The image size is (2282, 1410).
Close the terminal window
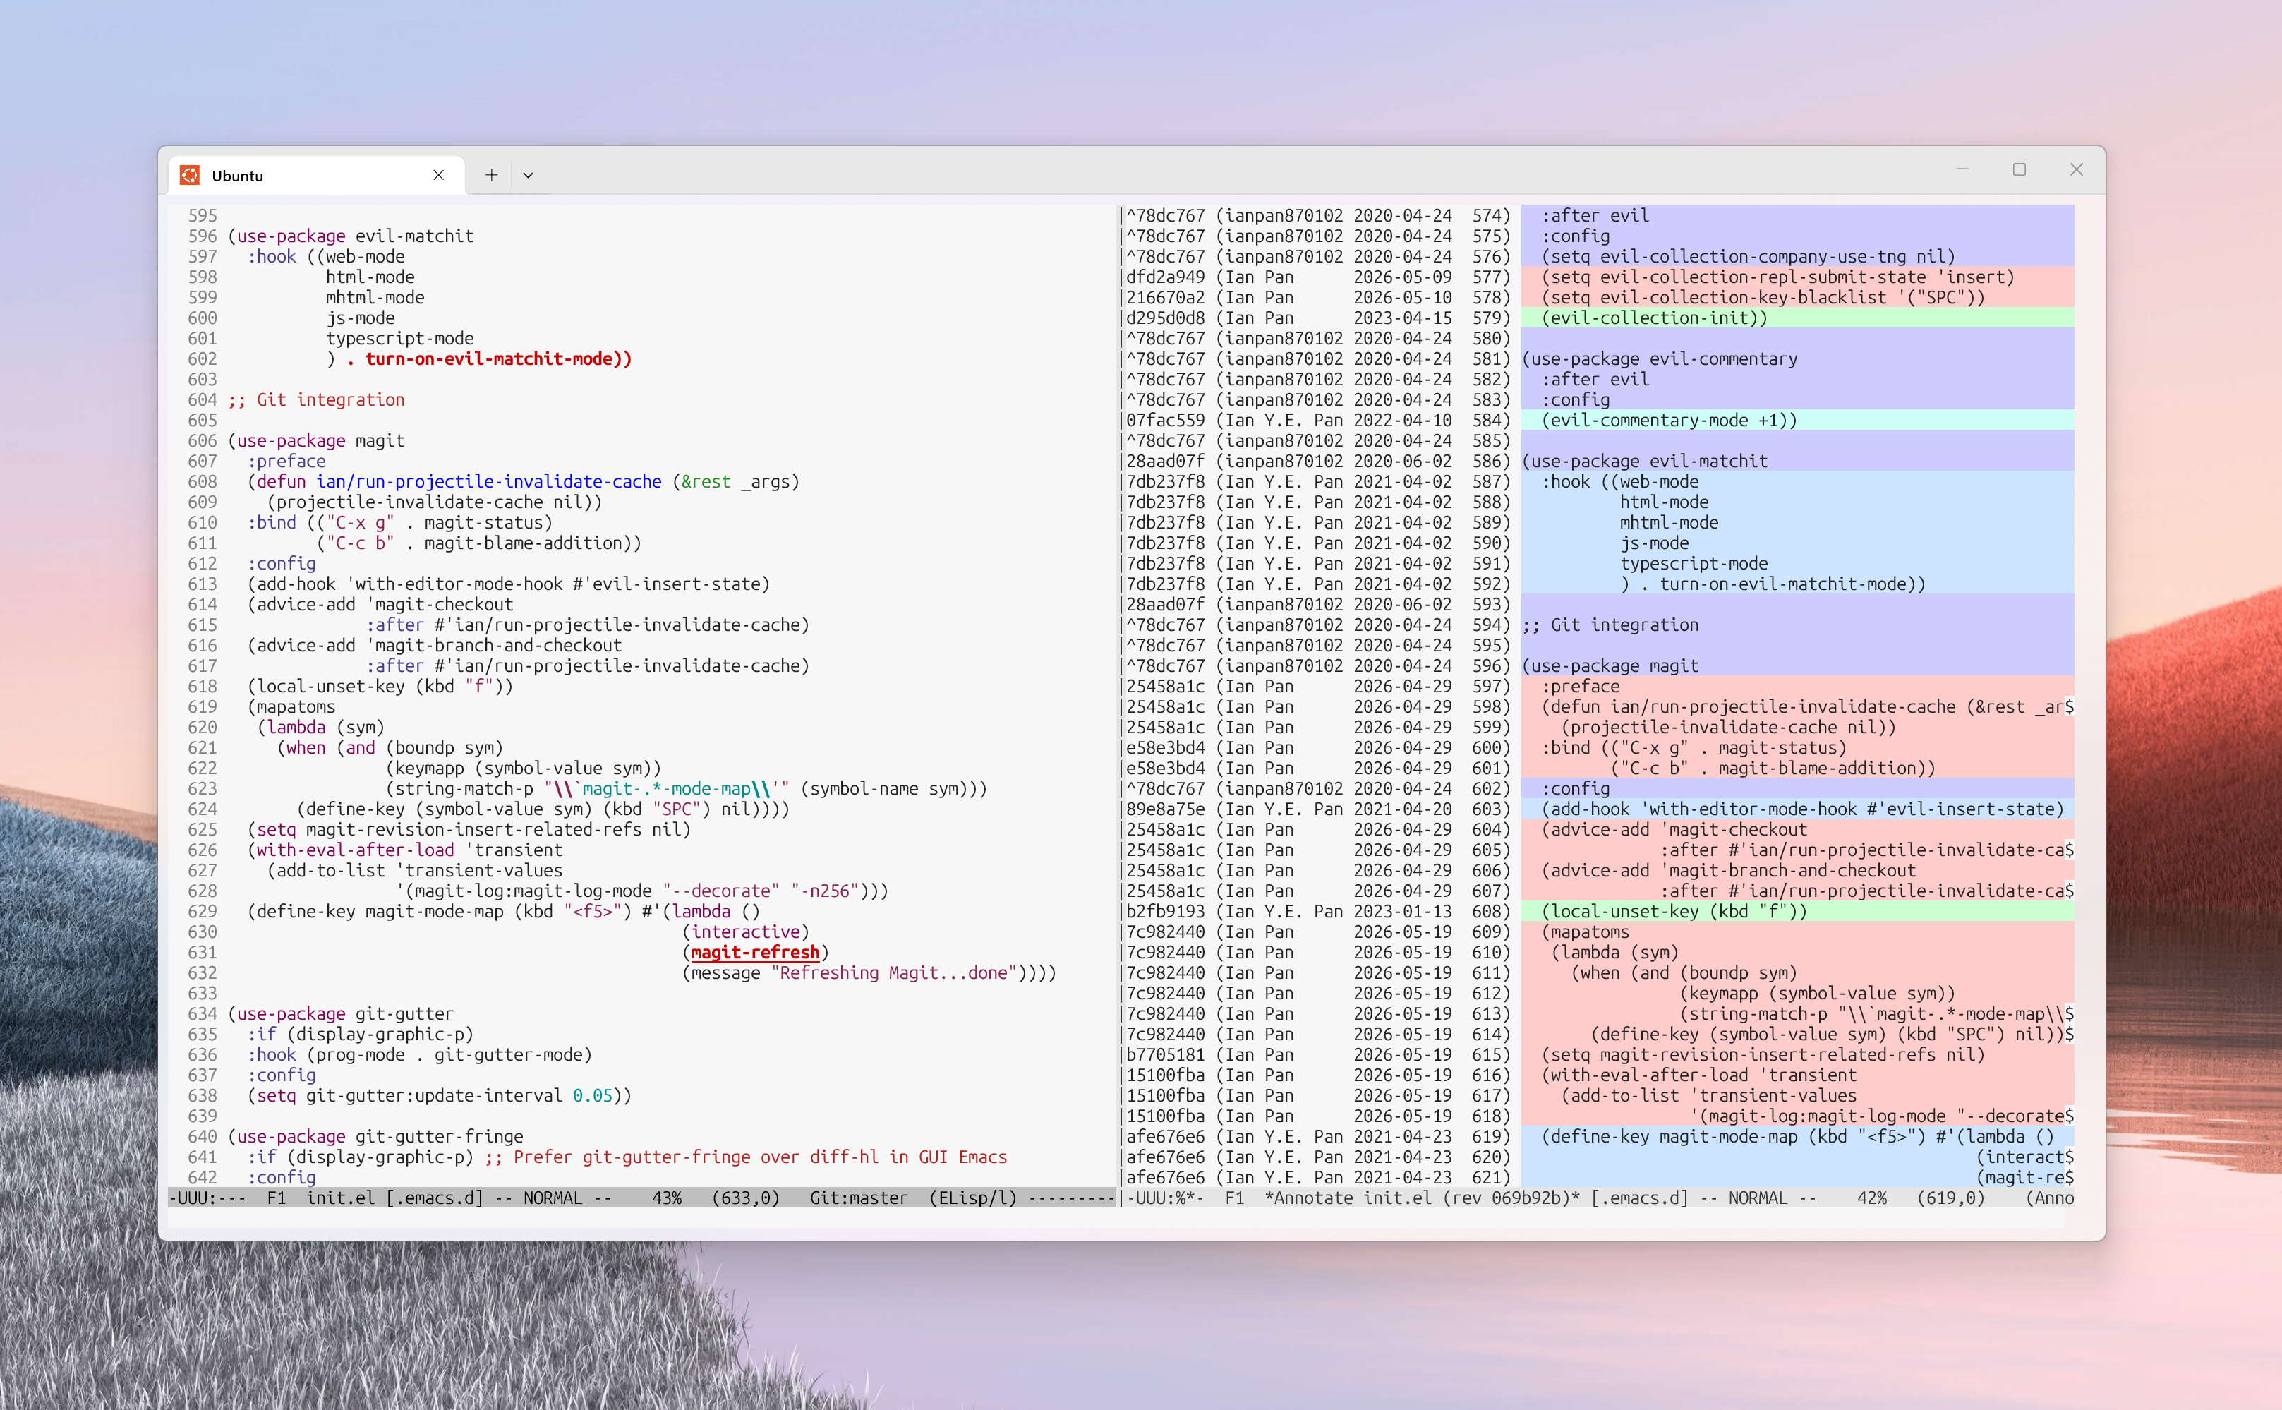coord(2076,169)
